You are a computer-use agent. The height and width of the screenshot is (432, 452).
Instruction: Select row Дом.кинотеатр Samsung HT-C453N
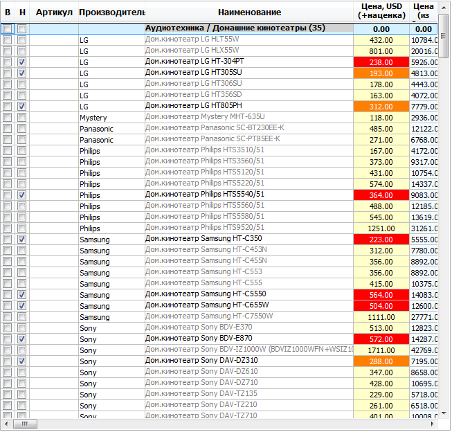tap(219, 251)
